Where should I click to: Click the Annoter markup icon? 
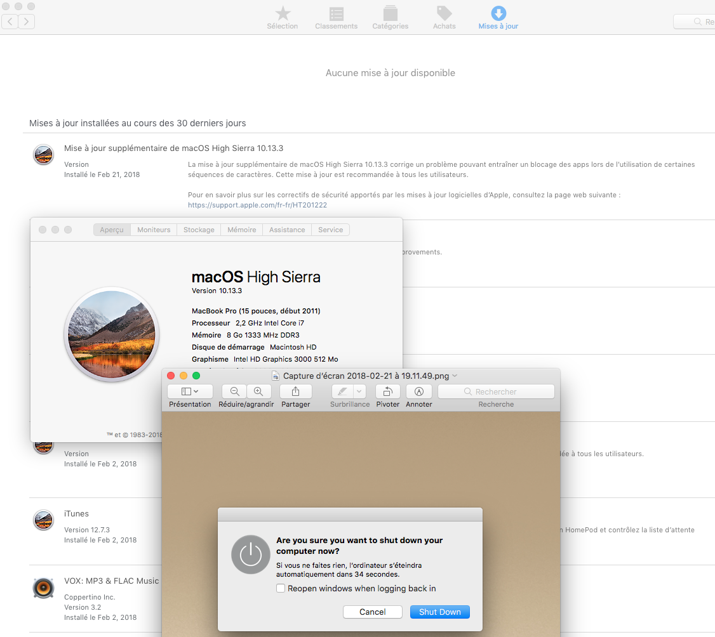pos(418,391)
